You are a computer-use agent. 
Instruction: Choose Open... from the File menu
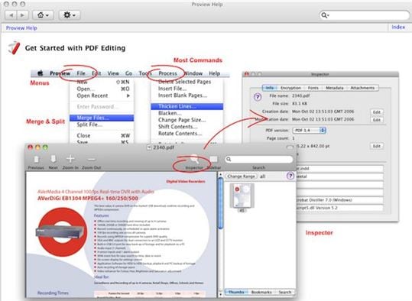[x=102, y=89]
